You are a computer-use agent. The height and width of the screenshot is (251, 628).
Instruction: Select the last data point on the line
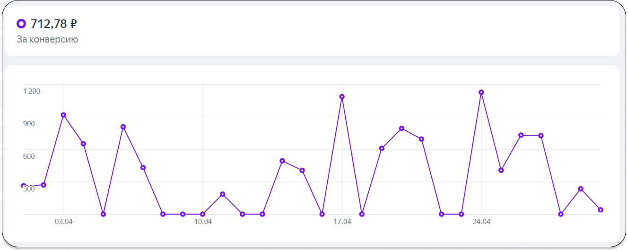[601, 210]
